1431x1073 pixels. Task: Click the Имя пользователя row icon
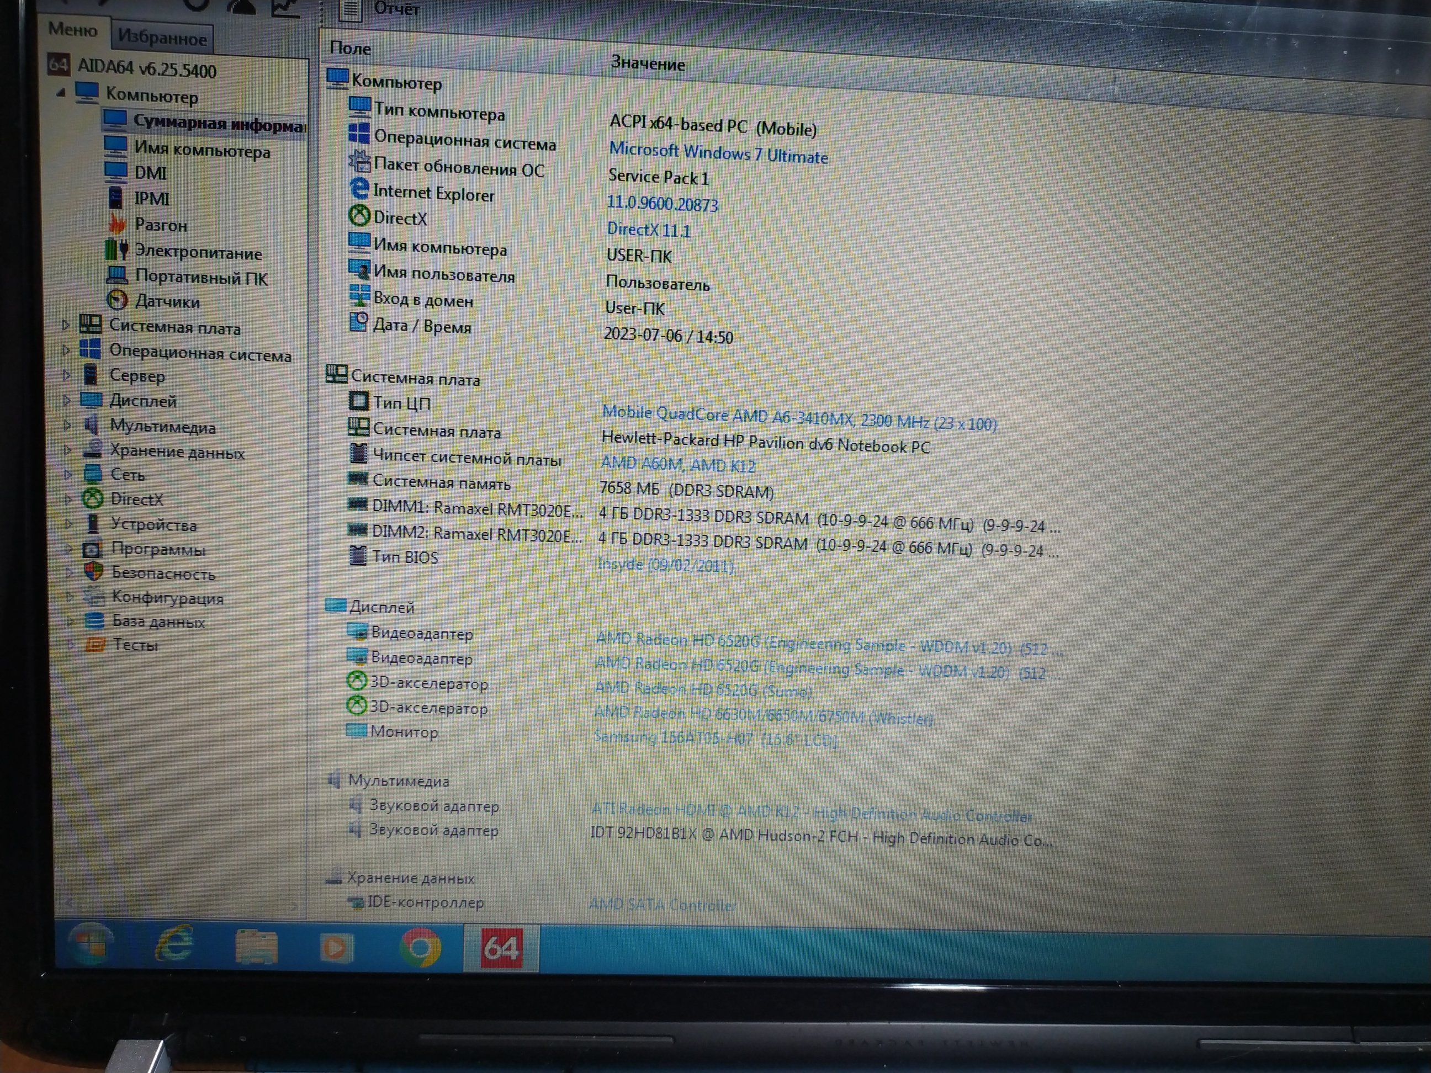coord(359,269)
